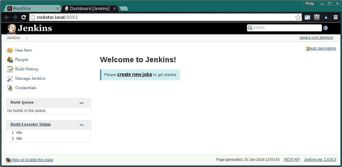Close the Dashboard [Jenkins] tab
Screen dimensions: 342x167
(x=114, y=9)
